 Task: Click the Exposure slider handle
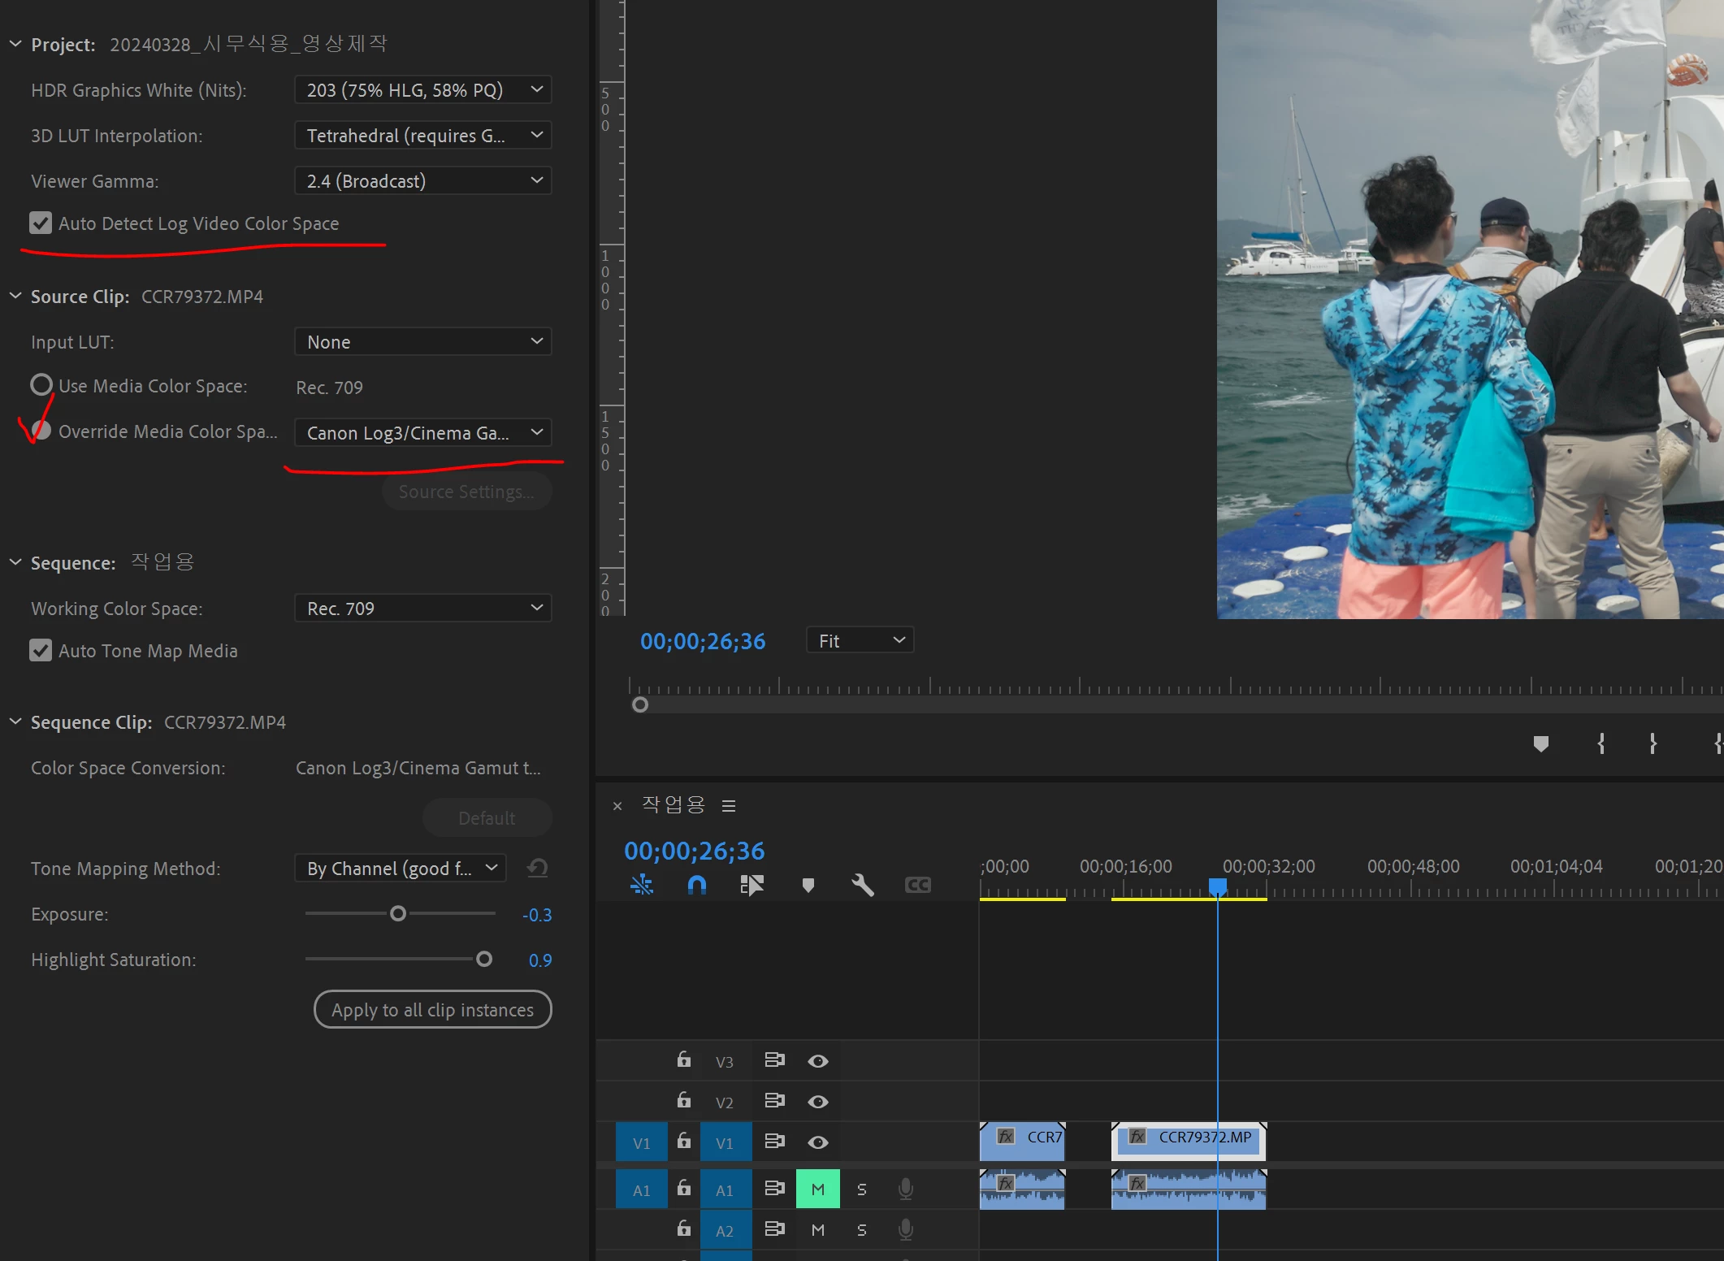tap(398, 914)
